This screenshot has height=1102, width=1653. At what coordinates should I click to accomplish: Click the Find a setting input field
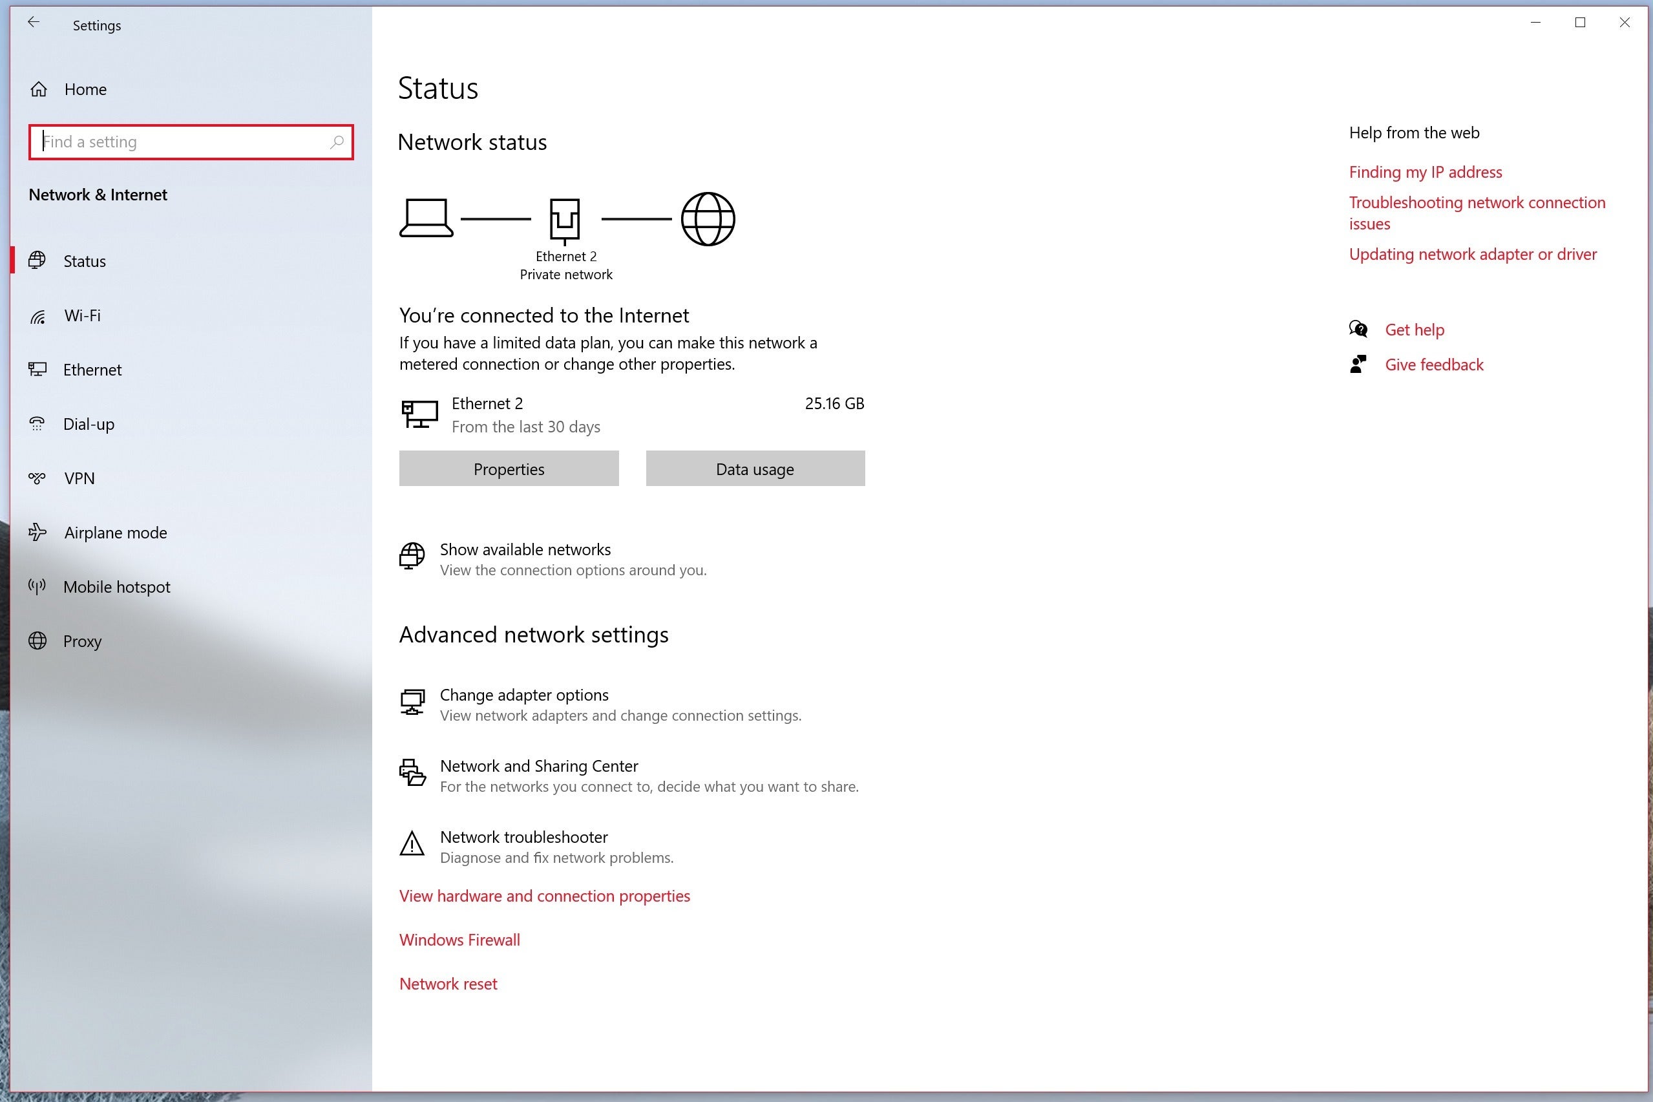[189, 142]
